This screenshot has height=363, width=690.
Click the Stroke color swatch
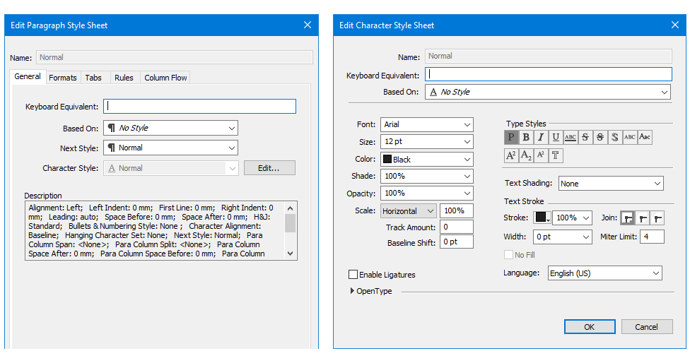[x=542, y=218]
